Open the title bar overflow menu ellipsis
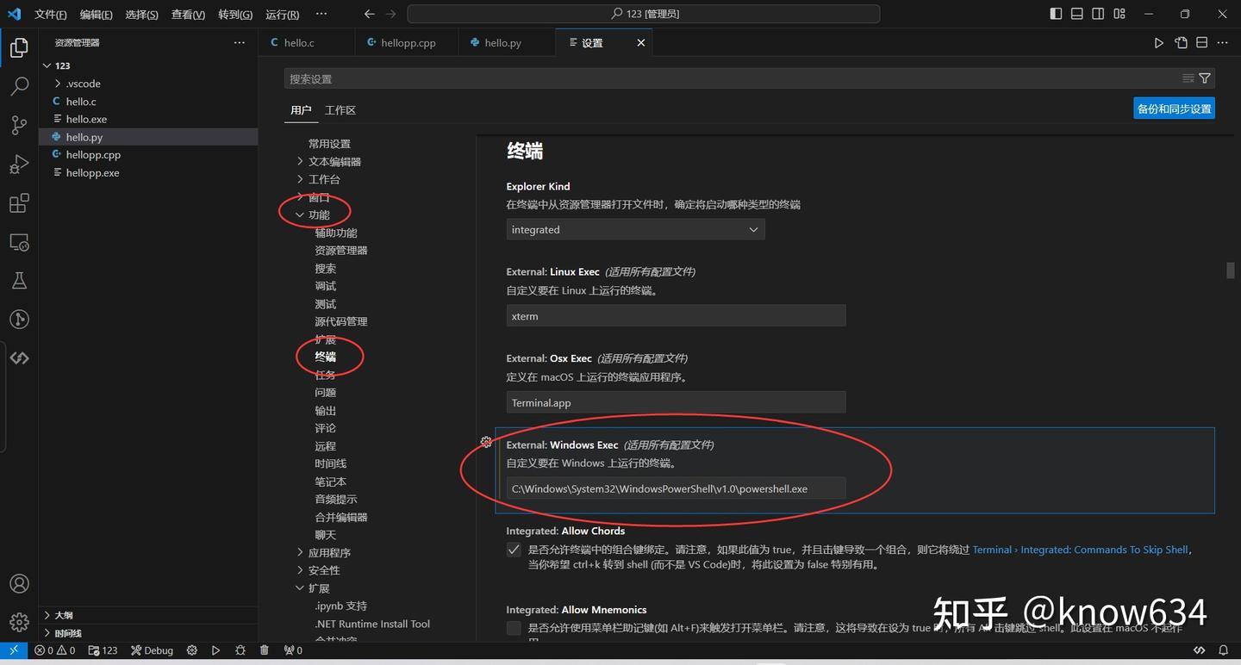Viewport: 1241px width, 665px height. (x=321, y=15)
